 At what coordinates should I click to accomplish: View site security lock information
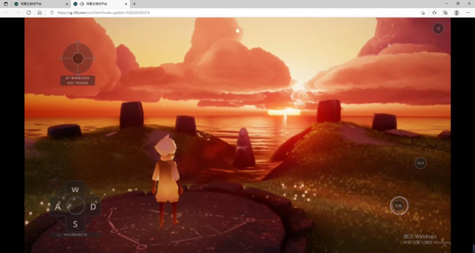tap(52, 12)
